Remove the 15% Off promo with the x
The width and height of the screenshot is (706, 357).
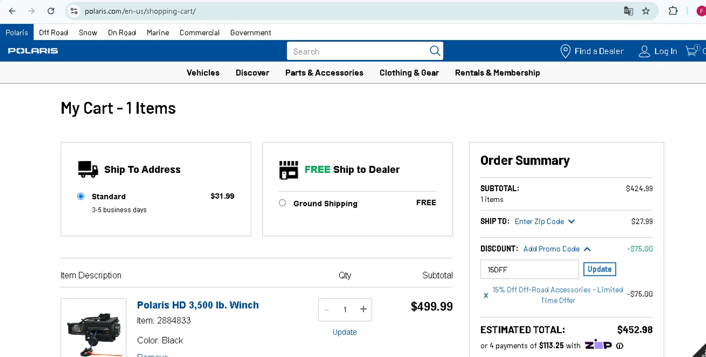[x=486, y=295]
